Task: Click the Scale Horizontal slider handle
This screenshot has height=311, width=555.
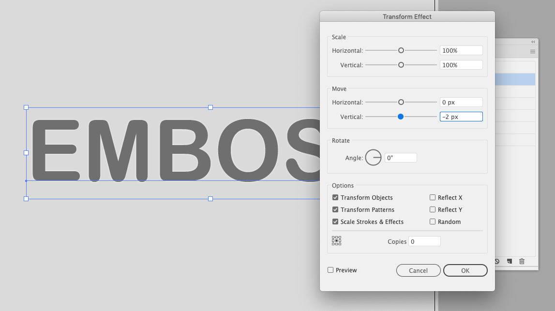Action: pos(401,50)
